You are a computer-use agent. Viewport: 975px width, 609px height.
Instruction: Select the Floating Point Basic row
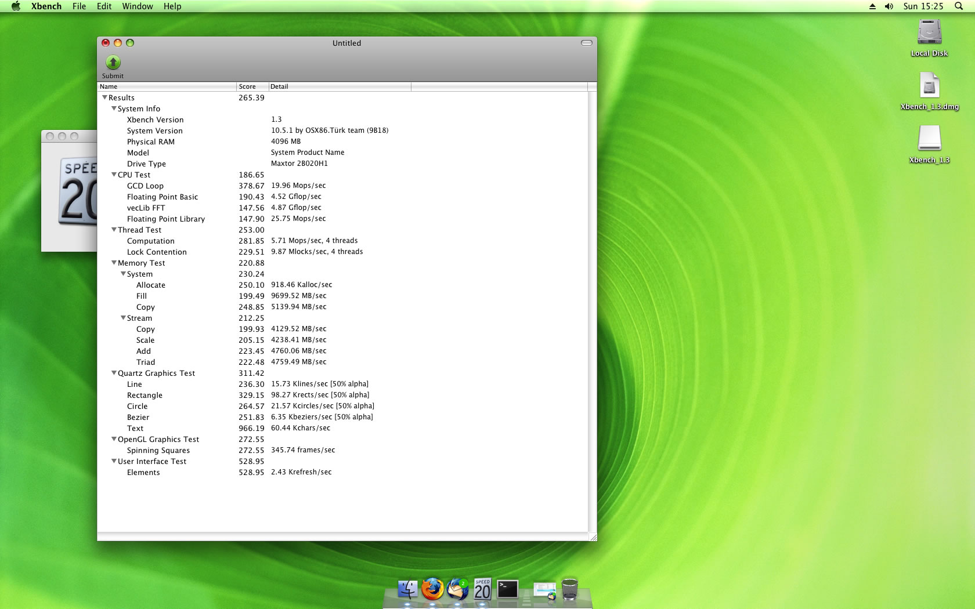click(342, 197)
